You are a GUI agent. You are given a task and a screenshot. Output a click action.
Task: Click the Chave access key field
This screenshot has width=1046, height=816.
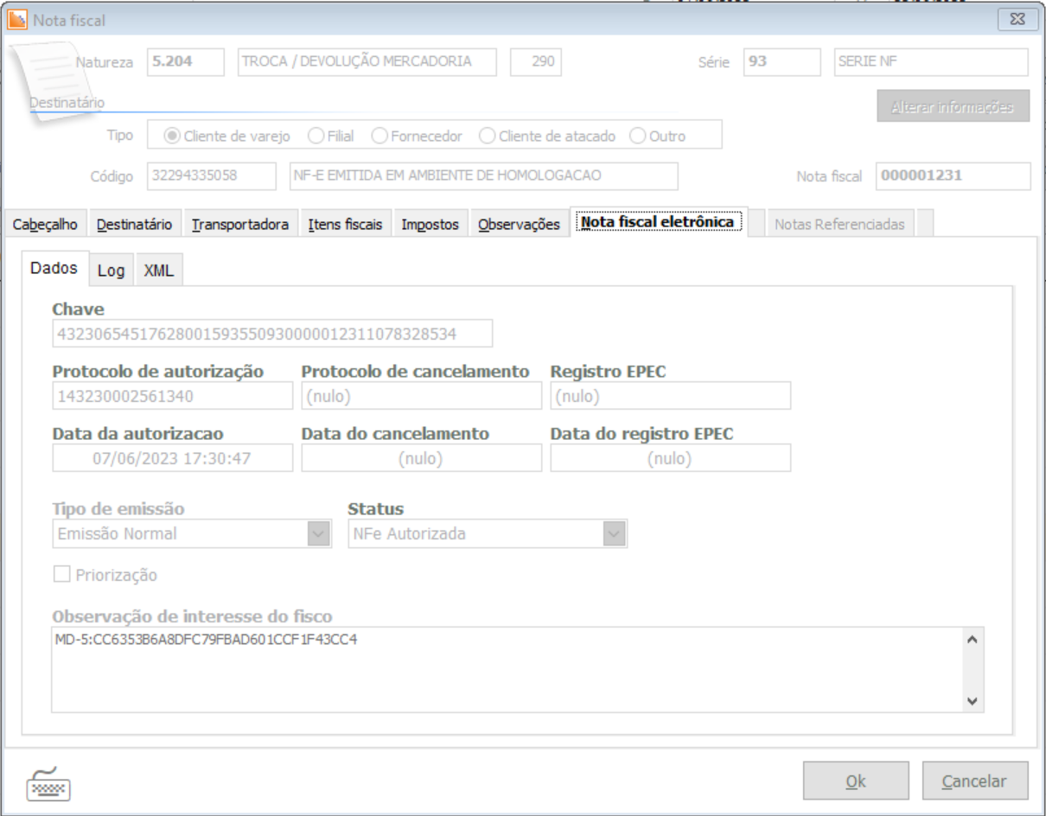(272, 333)
